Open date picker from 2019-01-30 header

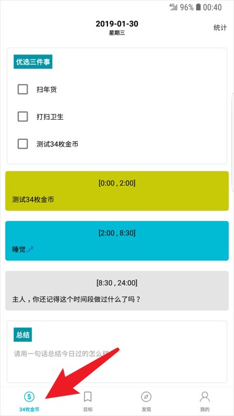click(x=117, y=24)
